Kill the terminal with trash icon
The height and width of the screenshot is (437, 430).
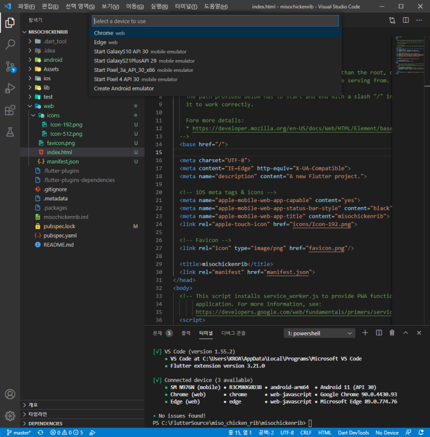[392, 333]
